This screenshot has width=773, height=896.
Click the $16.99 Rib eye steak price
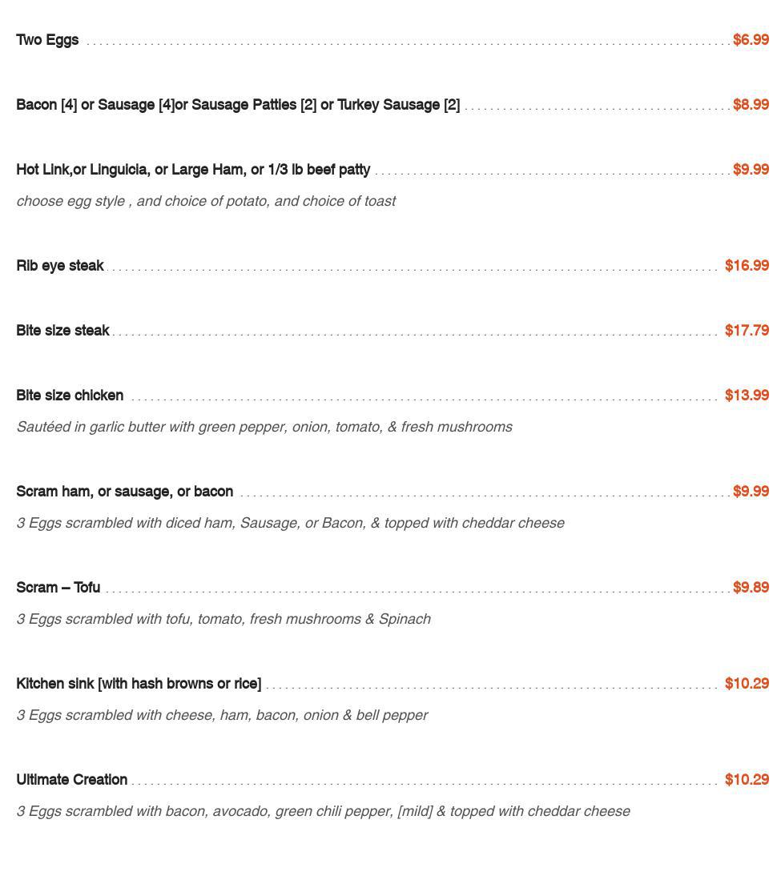click(x=747, y=265)
